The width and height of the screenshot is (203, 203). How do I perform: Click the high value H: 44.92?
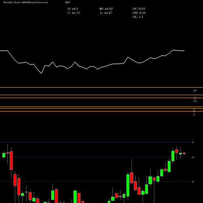pos(106,9)
